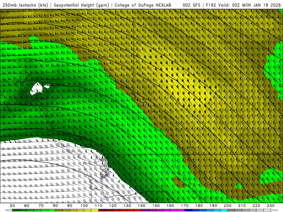
Task: Click the "250mb Isotachs (kts)" title text
Action: [x=25, y=5]
